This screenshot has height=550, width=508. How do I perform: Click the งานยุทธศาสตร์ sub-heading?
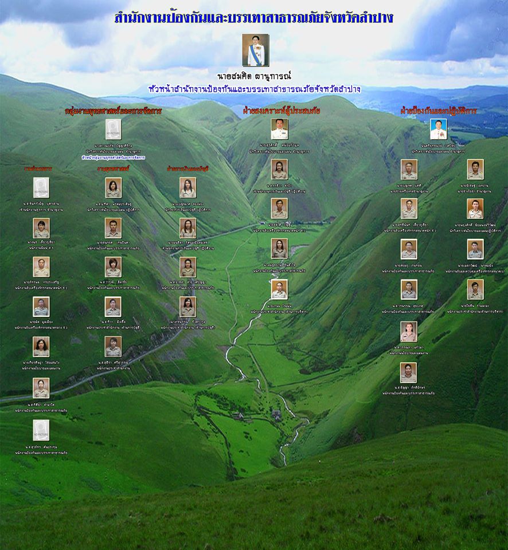tap(113, 169)
